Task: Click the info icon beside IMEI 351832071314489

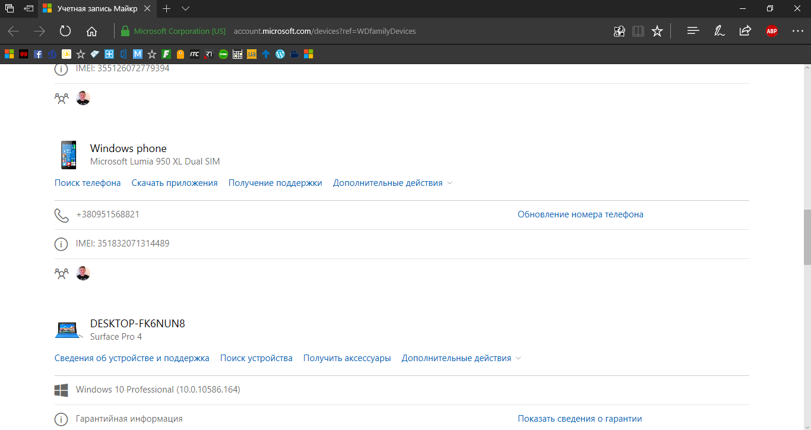Action: coord(61,244)
